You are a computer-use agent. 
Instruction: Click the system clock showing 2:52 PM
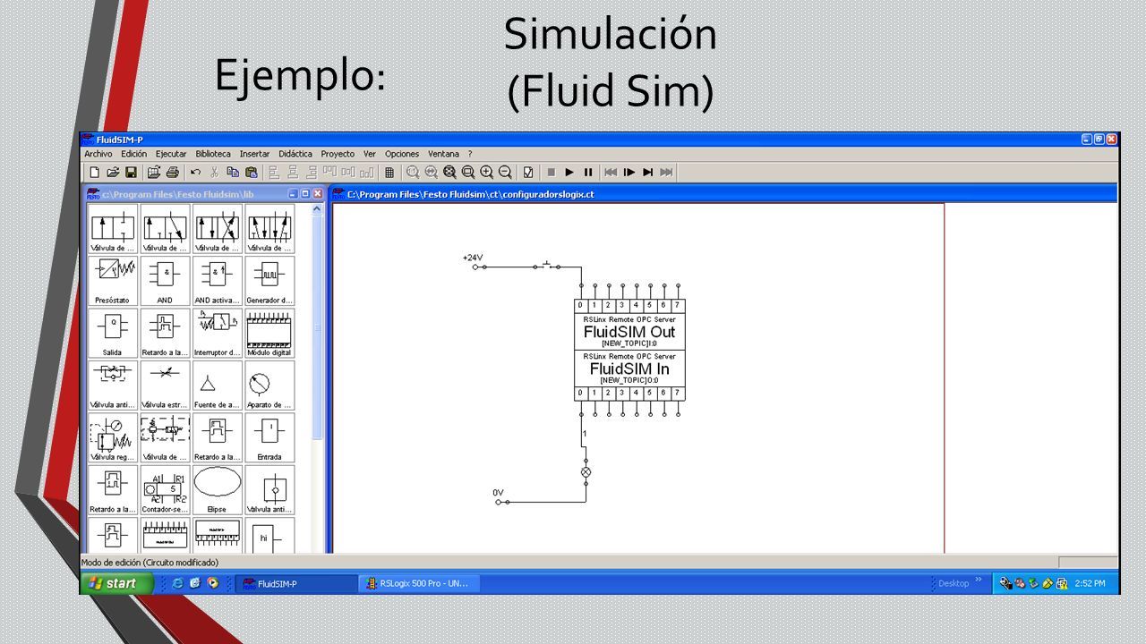point(1090,583)
